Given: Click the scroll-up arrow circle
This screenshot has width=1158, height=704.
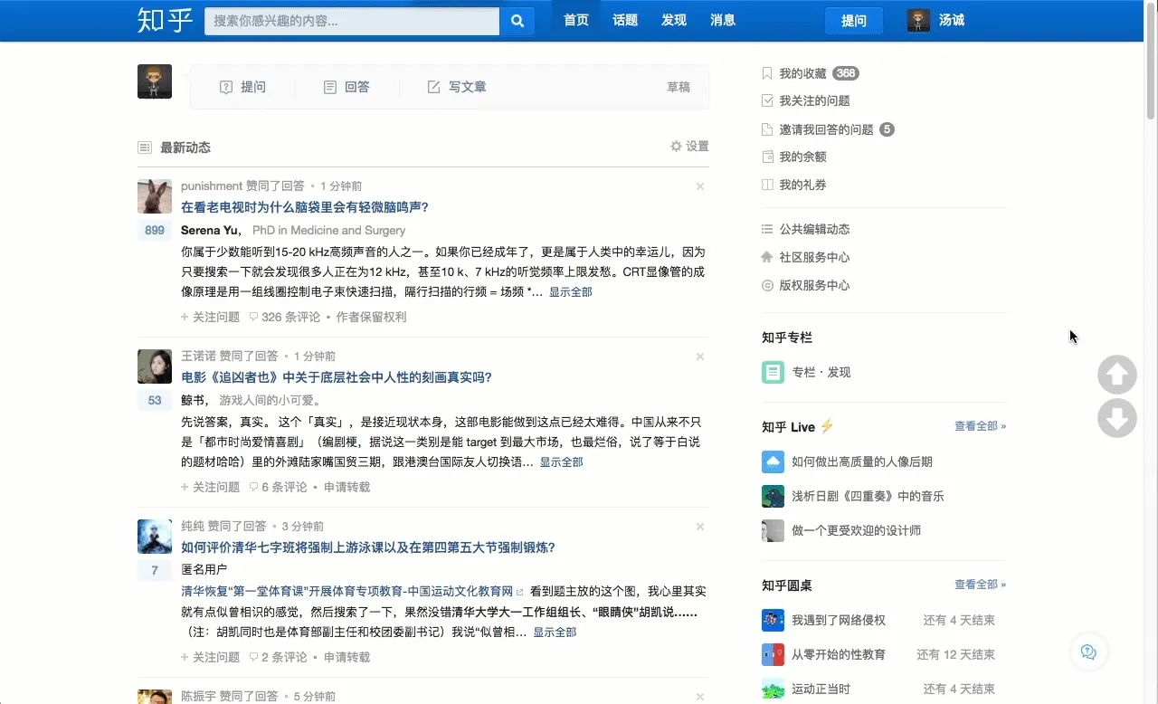Looking at the screenshot, I should (1116, 375).
